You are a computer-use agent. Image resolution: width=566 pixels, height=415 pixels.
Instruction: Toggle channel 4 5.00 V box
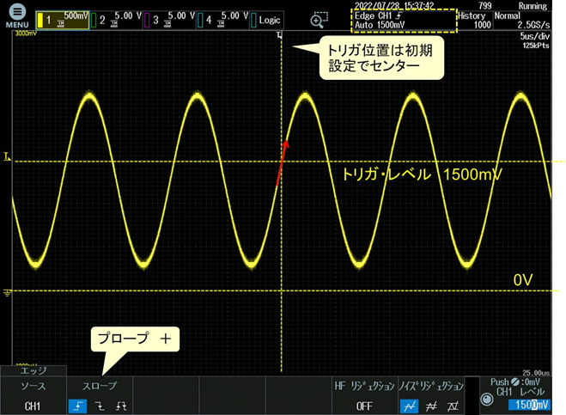[222, 21]
